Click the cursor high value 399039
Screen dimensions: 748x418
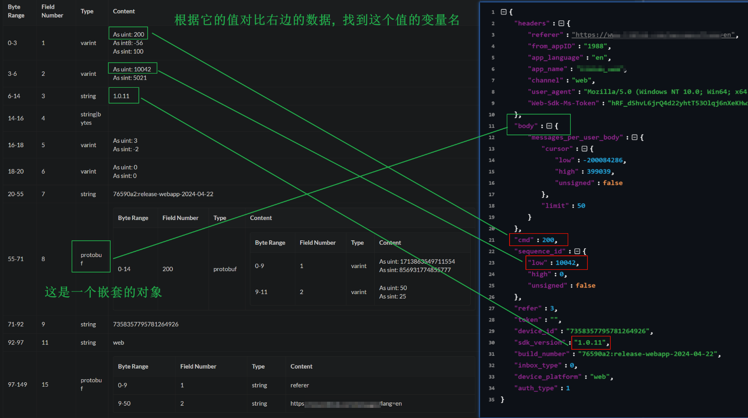pyautogui.click(x=599, y=172)
